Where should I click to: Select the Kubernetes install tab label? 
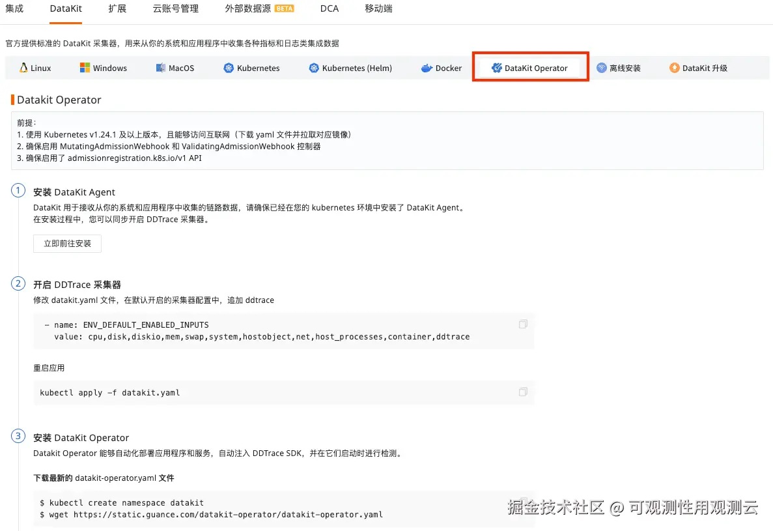click(x=259, y=68)
